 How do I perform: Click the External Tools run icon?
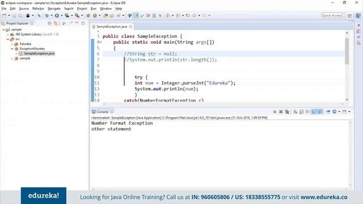[x=77, y=15]
